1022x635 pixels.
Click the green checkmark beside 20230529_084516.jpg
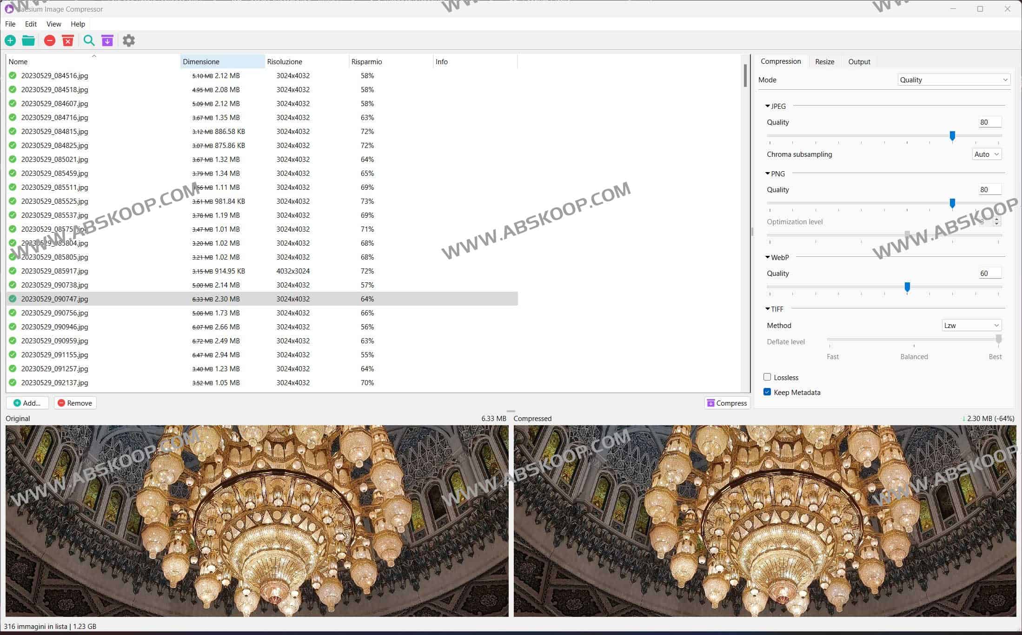coord(12,75)
